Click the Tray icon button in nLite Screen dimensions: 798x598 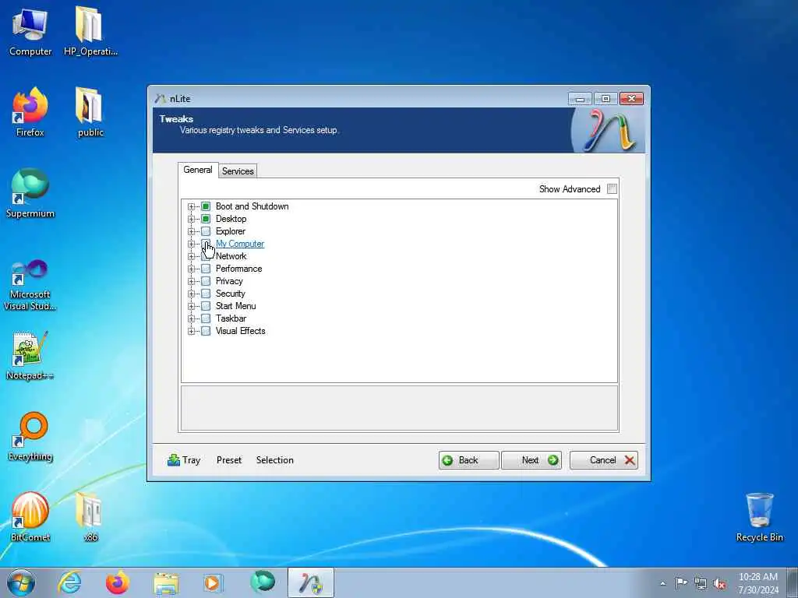[184, 460]
